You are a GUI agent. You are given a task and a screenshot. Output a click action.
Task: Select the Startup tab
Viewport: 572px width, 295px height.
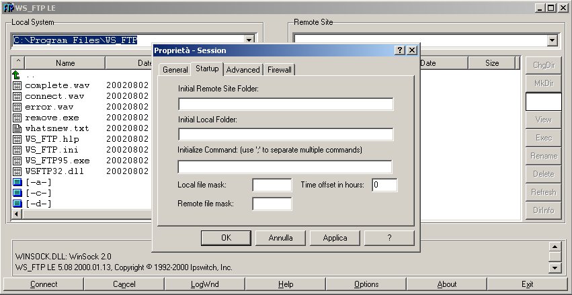tap(207, 69)
